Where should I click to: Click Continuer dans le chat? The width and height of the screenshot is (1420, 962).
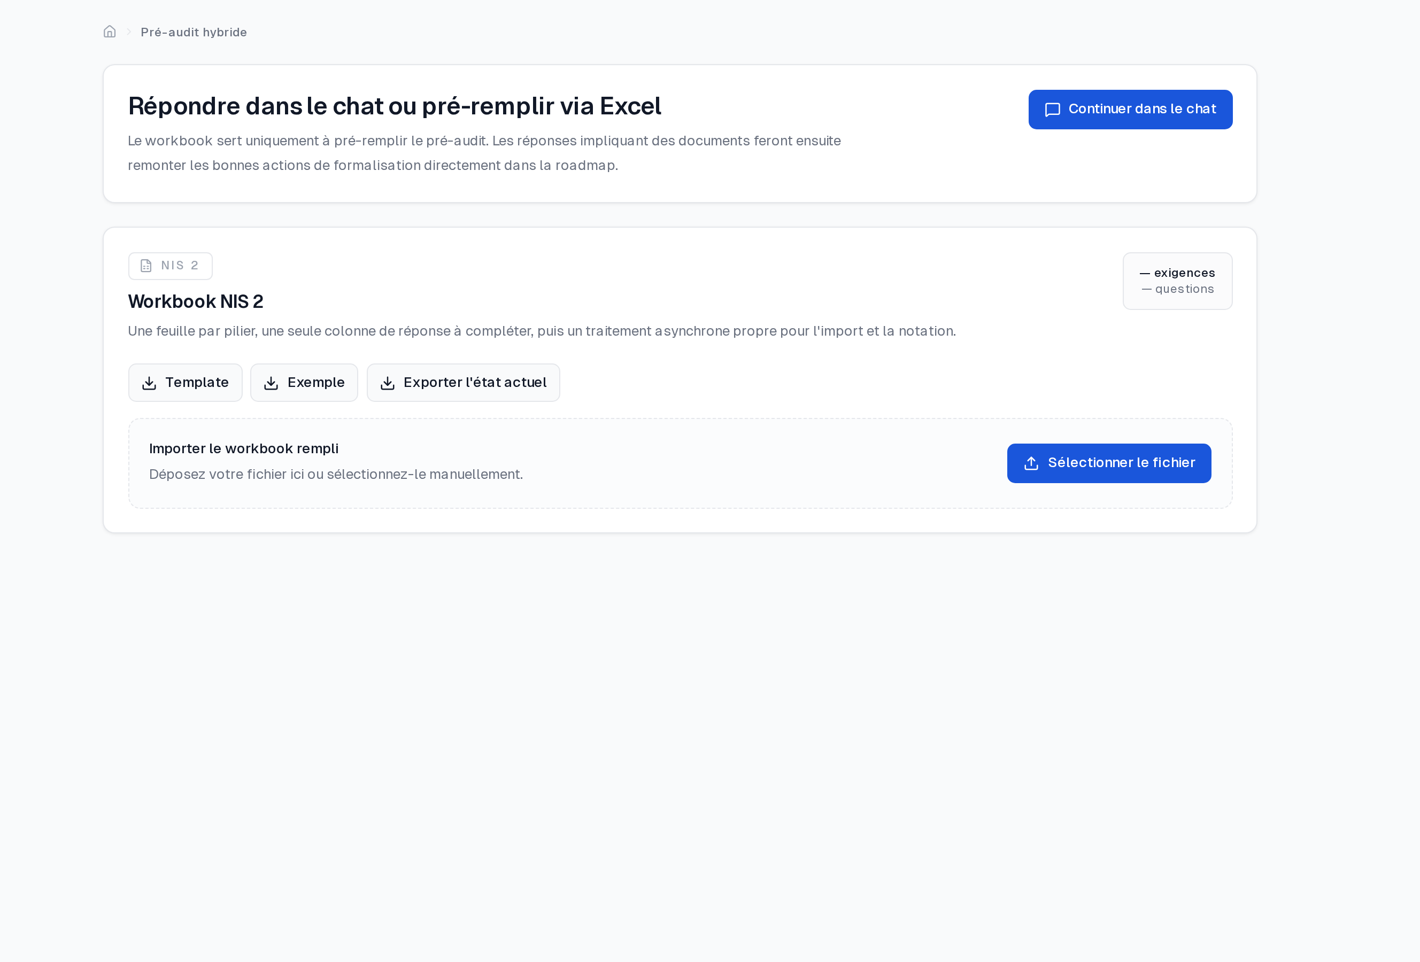pyautogui.click(x=1130, y=110)
